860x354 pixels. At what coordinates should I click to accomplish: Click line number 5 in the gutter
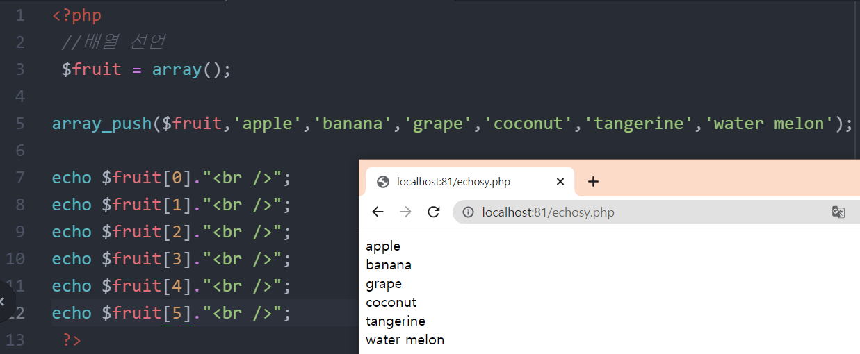coord(19,124)
